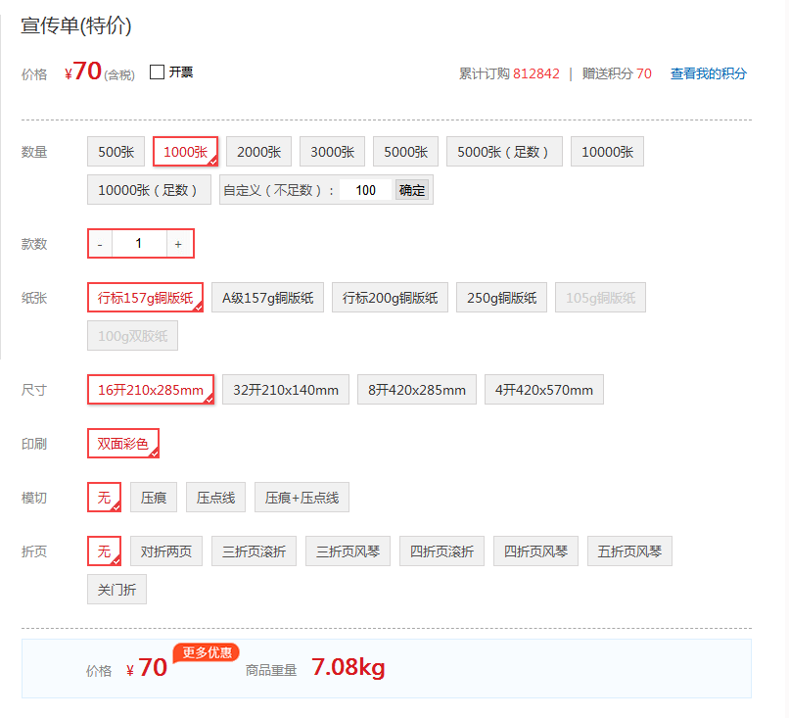
Task: Choose the 5000张（足数） quantity
Action: coord(504,151)
